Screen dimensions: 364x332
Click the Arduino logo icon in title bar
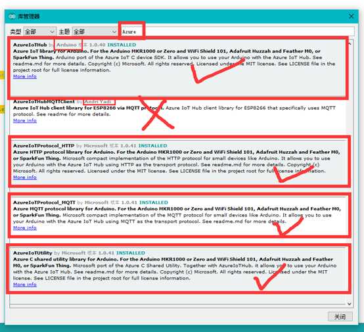12,16
